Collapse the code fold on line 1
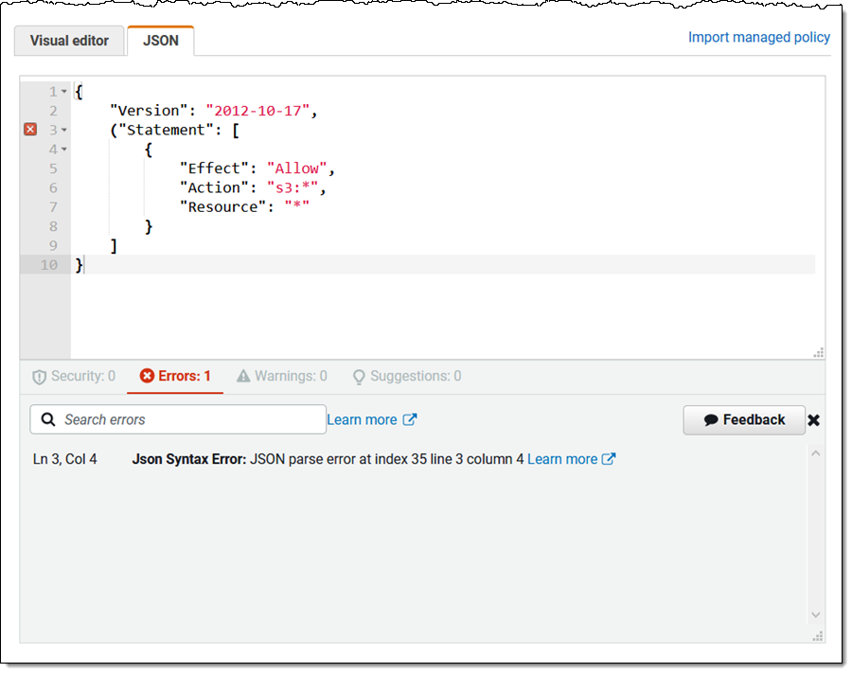The width and height of the screenshot is (852, 673). [x=63, y=92]
